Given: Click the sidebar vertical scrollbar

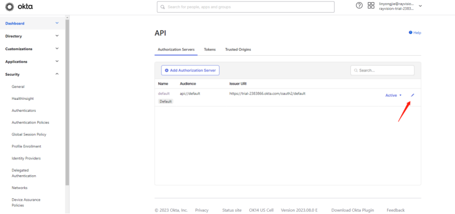Looking at the screenshot, I should coord(67,101).
